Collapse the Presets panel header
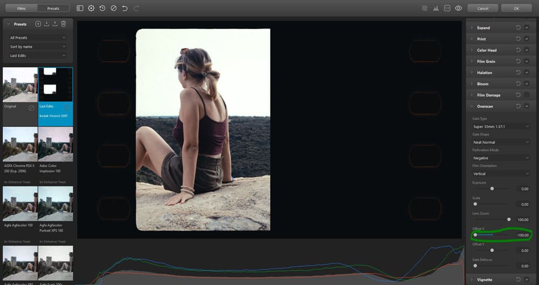The image size is (539, 285). (x=9, y=24)
